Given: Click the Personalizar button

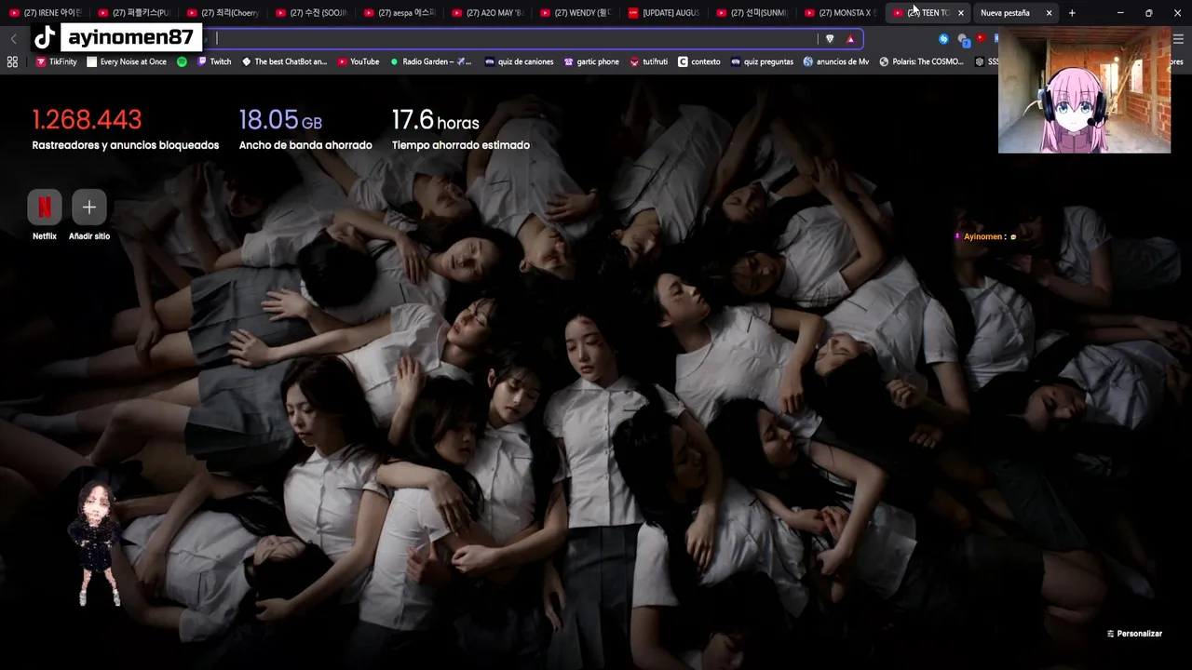Looking at the screenshot, I should click(1134, 634).
